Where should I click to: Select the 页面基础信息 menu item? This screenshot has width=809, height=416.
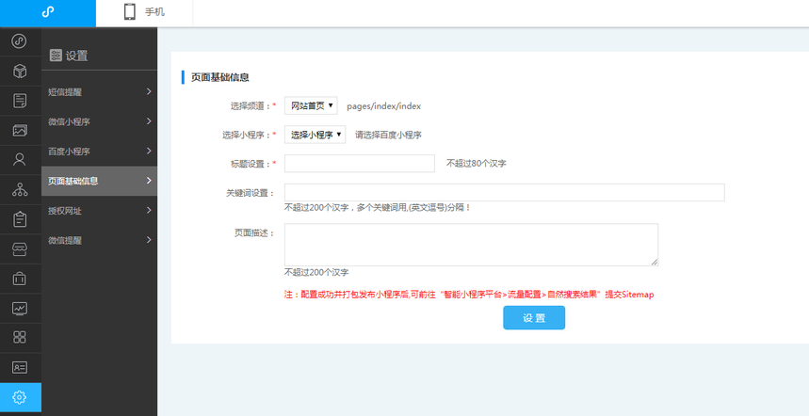pos(99,181)
